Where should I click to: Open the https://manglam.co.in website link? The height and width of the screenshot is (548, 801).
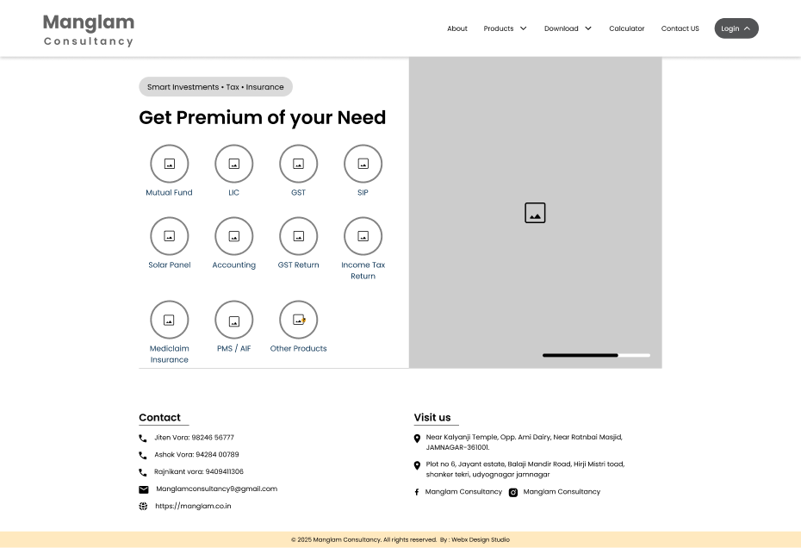[x=193, y=506]
